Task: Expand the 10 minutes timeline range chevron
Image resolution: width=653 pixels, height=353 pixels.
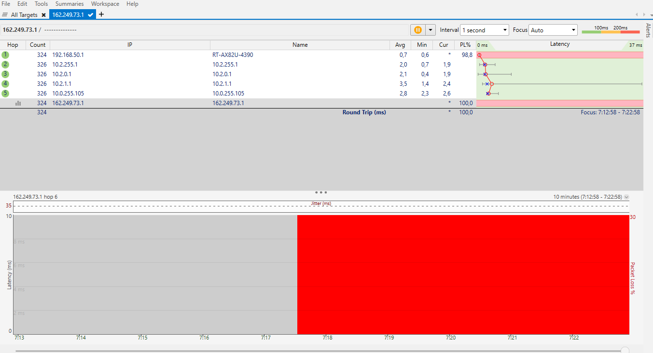Action: 626,197
